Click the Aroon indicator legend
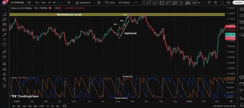This screenshot has width=244, height=108. 14,78
